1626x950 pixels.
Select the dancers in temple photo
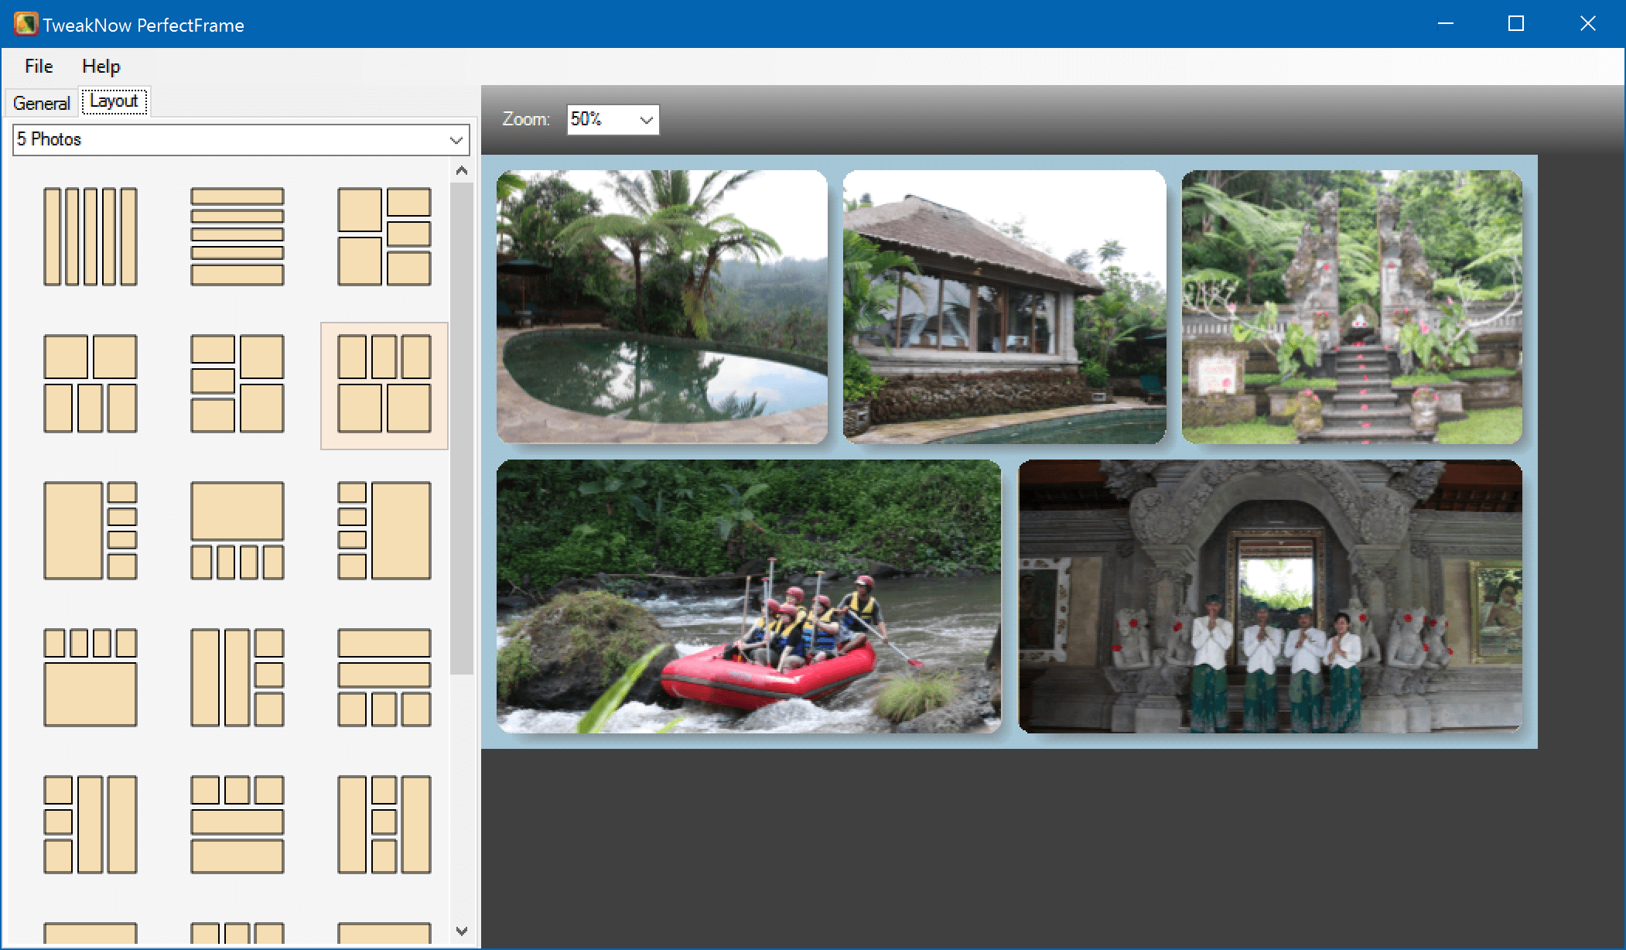[x=1270, y=596]
